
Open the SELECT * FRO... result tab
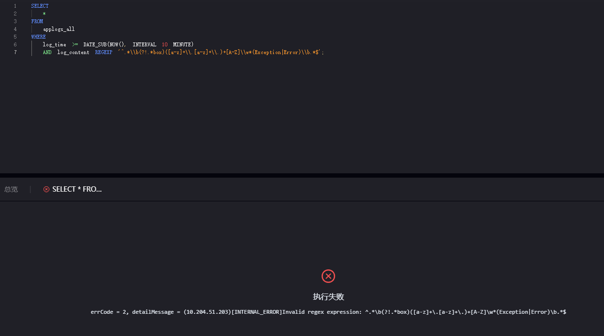click(77, 189)
